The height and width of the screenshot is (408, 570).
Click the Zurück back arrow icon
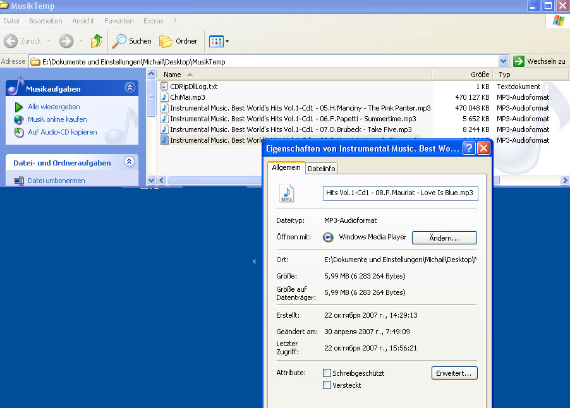point(11,41)
